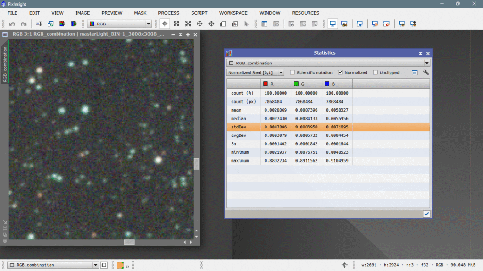The height and width of the screenshot is (271, 483).
Task: Click the G channel column header
Action: point(307,84)
